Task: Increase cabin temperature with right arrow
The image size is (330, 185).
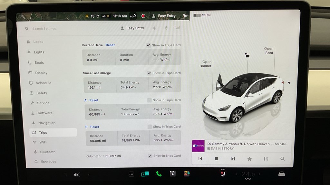Action: click(259, 174)
